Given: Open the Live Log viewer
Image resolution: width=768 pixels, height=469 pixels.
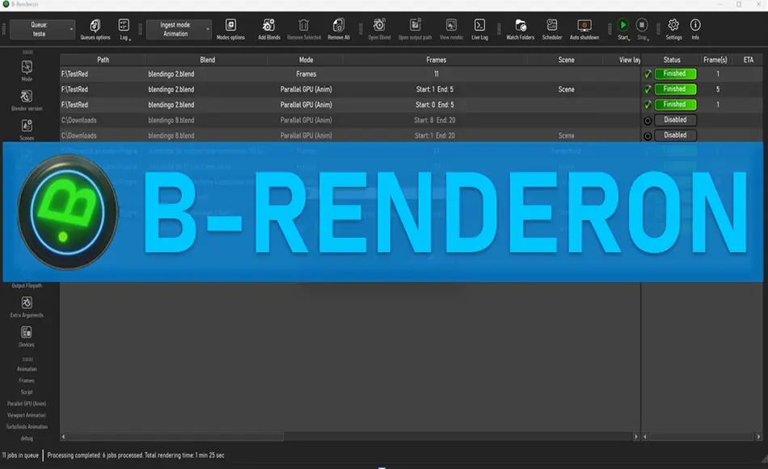Looking at the screenshot, I should [x=480, y=27].
